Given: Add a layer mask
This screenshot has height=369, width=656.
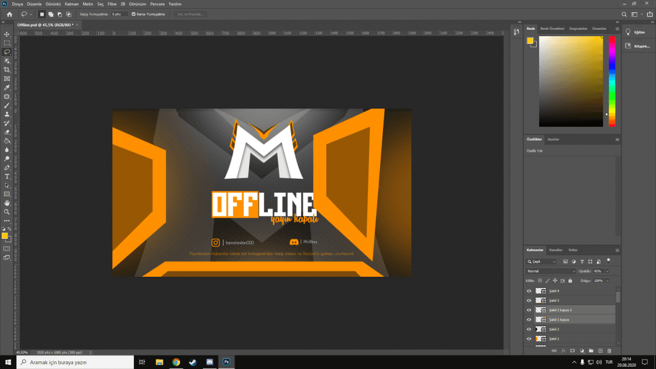Looking at the screenshot, I should [572, 351].
